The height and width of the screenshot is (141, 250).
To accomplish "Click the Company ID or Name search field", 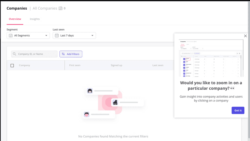I will 34,54.
